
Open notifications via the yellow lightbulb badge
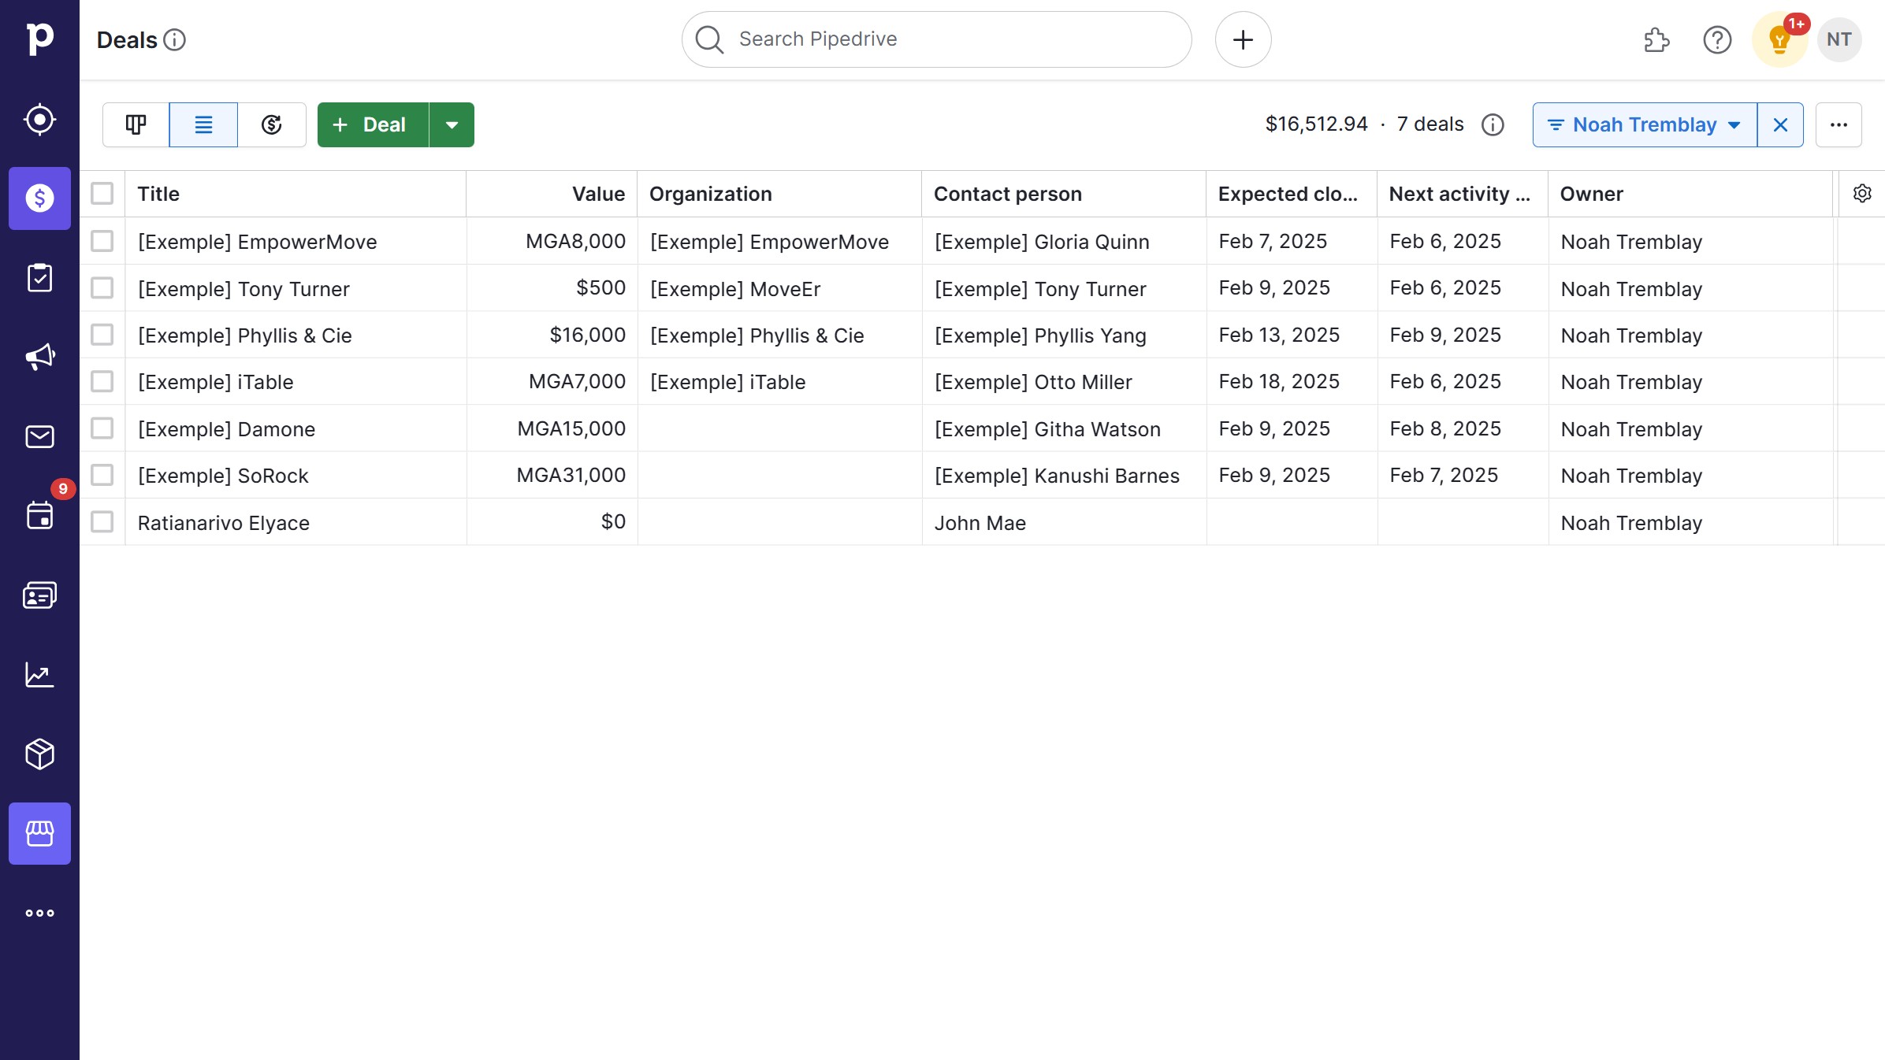tap(1779, 39)
